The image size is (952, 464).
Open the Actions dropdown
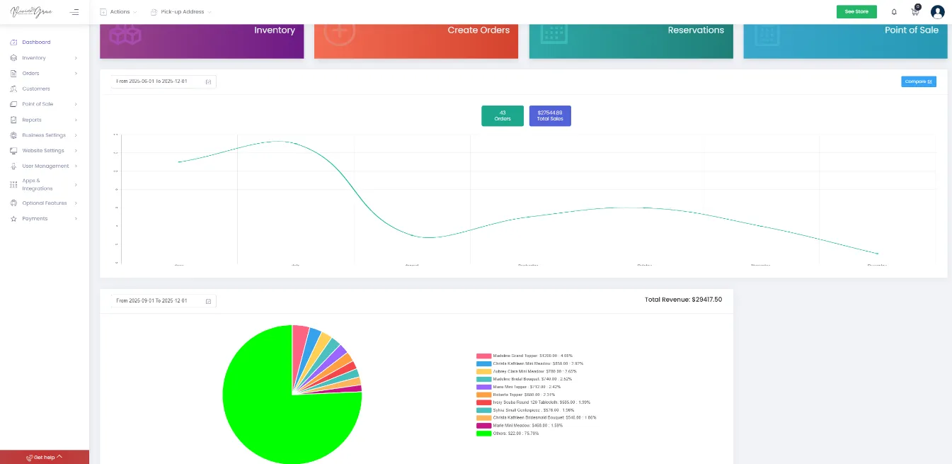tap(118, 11)
